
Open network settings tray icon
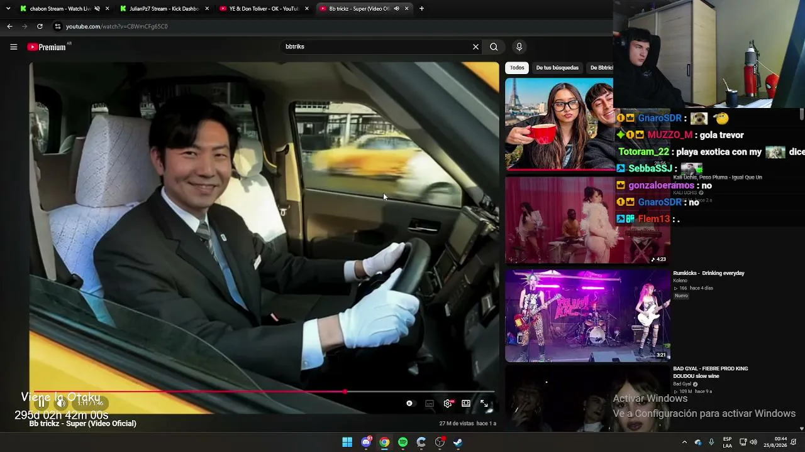tap(743, 442)
